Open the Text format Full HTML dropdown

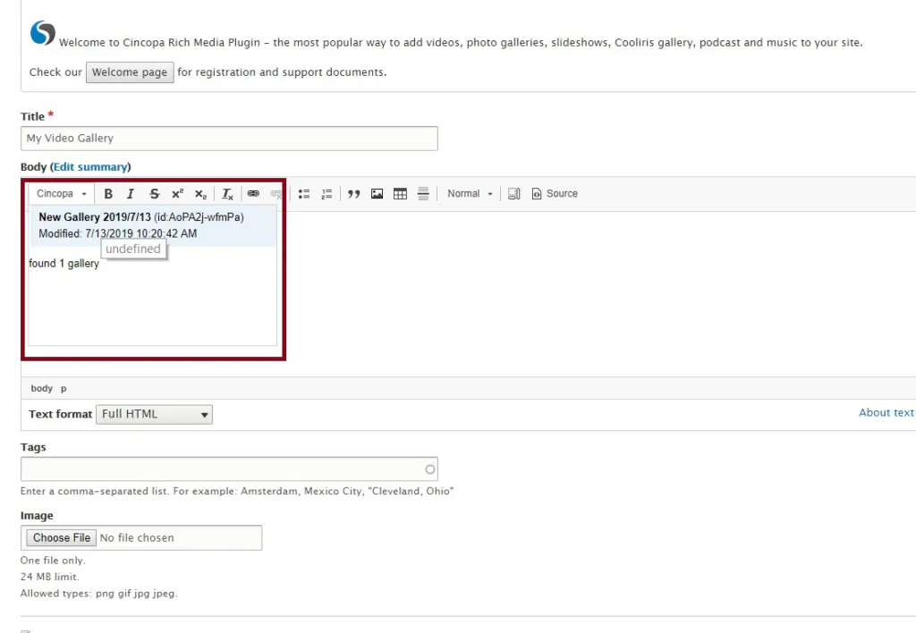click(x=154, y=414)
